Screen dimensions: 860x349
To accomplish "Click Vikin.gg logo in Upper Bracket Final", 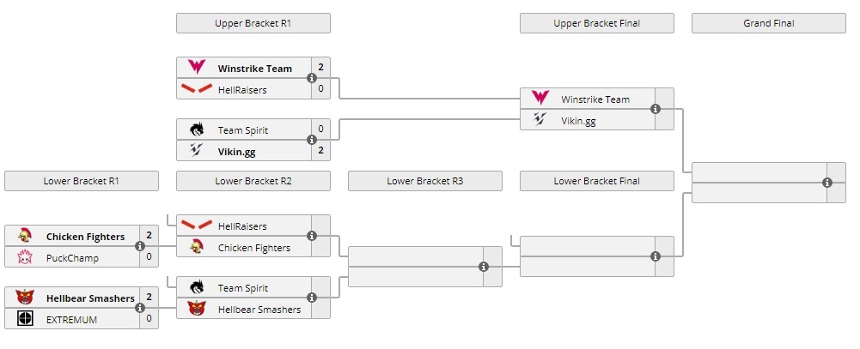I will click(540, 120).
